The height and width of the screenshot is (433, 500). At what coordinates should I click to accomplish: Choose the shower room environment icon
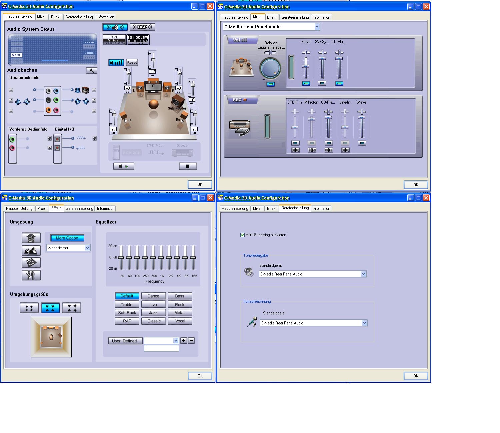click(31, 238)
